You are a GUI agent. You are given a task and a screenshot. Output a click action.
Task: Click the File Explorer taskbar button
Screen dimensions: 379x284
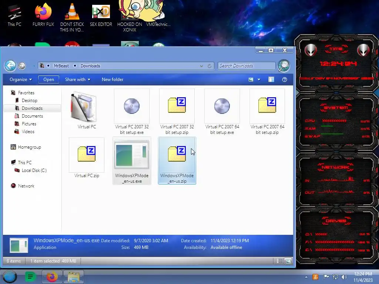tap(74, 277)
